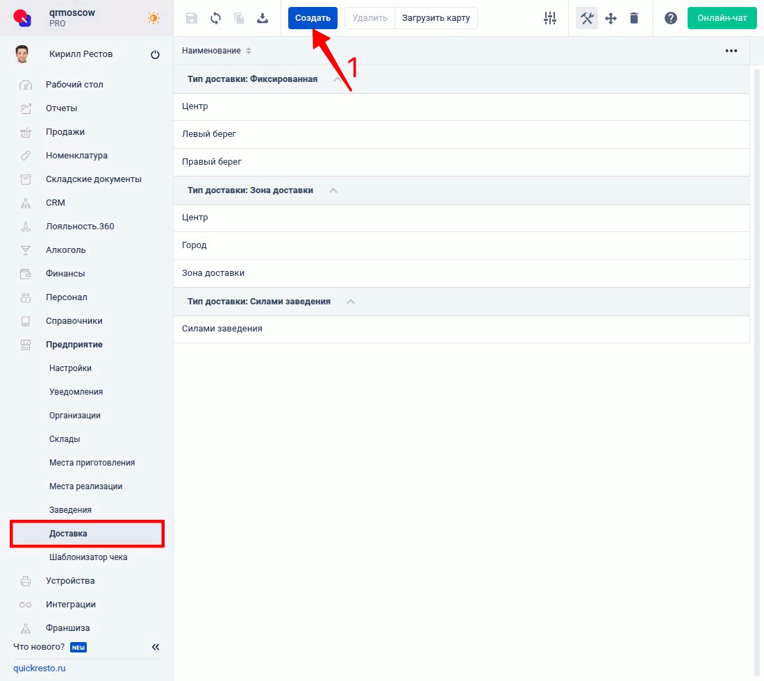Click the refresh arrows icon
The height and width of the screenshot is (681, 764).
pos(215,18)
